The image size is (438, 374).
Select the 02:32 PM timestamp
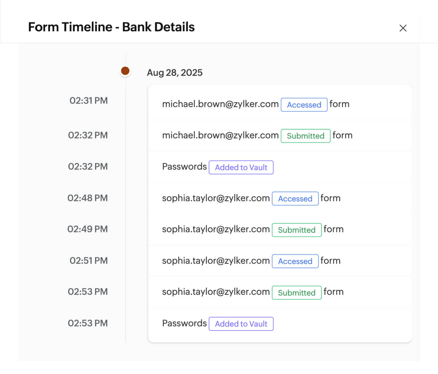coord(88,135)
